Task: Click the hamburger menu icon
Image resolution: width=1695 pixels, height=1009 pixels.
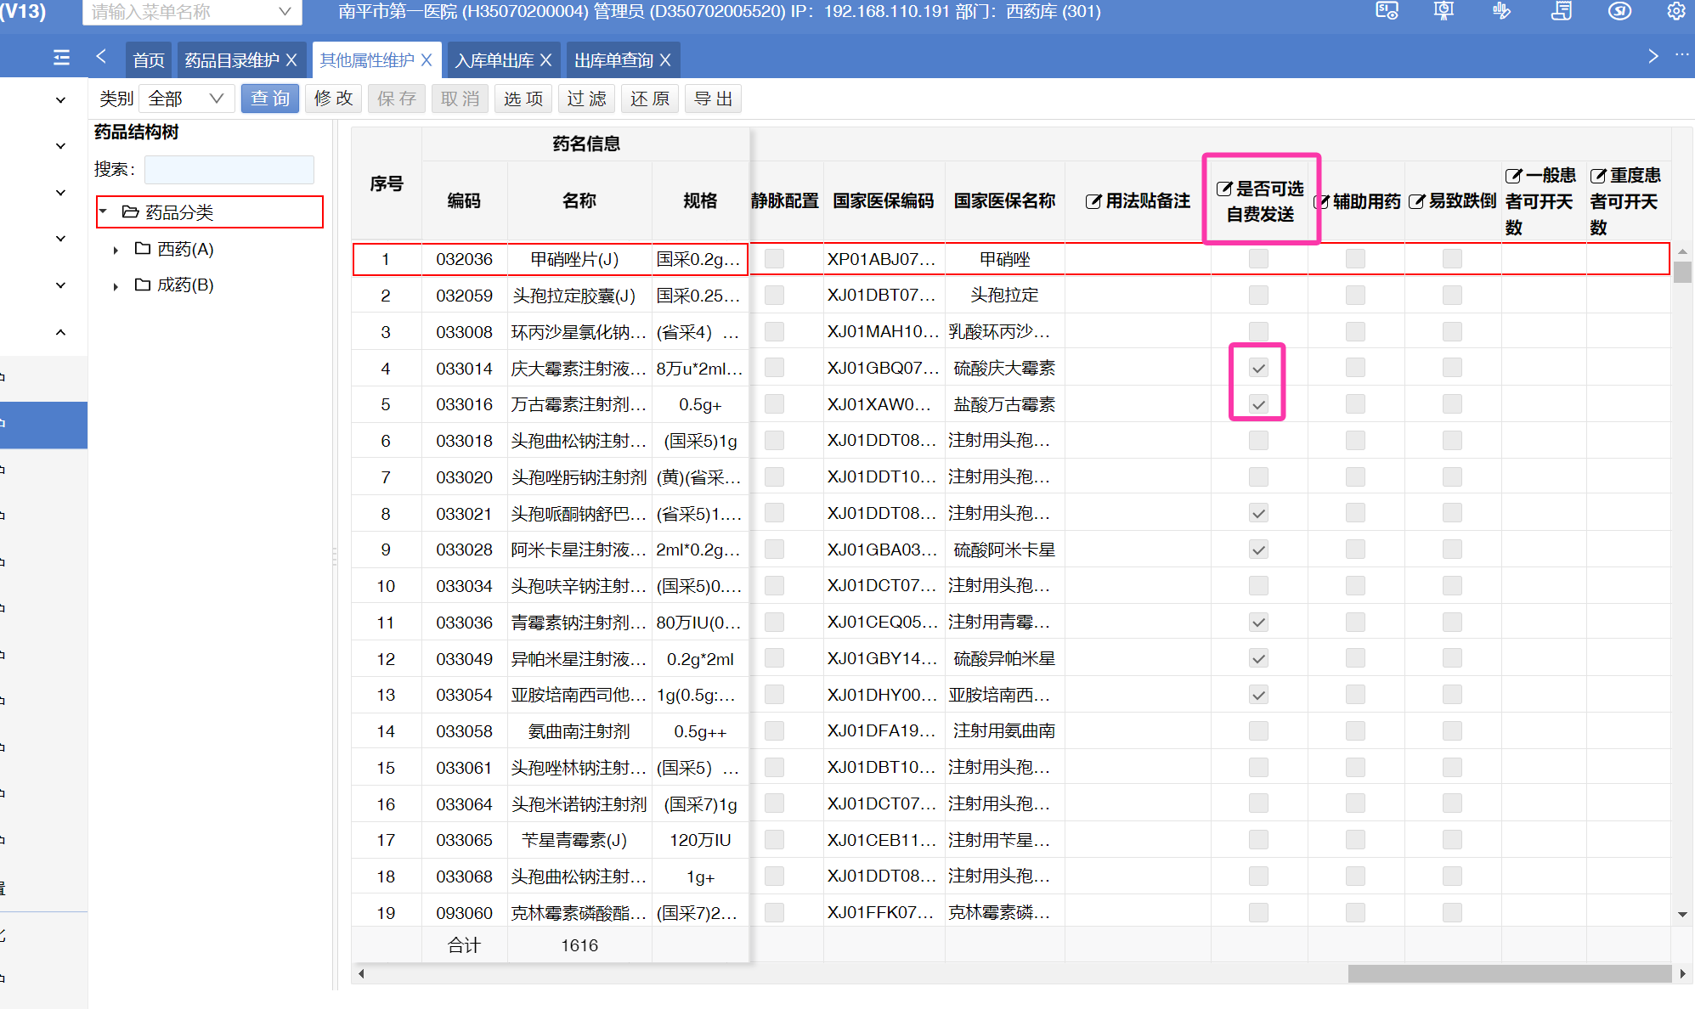Action: tap(61, 58)
